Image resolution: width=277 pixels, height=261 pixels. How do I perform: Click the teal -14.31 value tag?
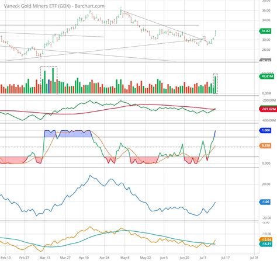click(x=265, y=244)
